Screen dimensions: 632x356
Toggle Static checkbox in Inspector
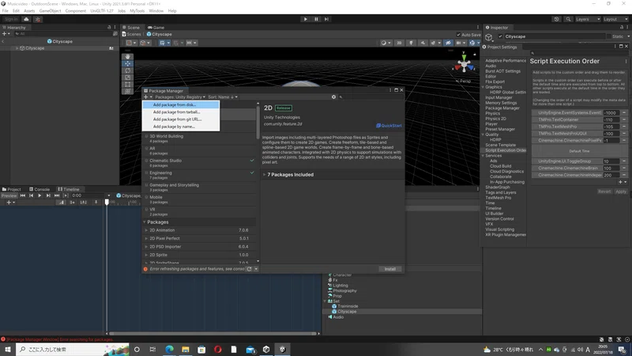pos(609,36)
